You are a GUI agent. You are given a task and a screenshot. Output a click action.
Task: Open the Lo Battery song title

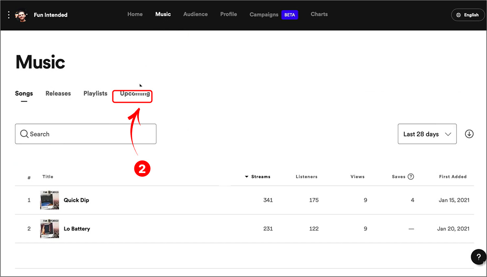[x=77, y=229]
